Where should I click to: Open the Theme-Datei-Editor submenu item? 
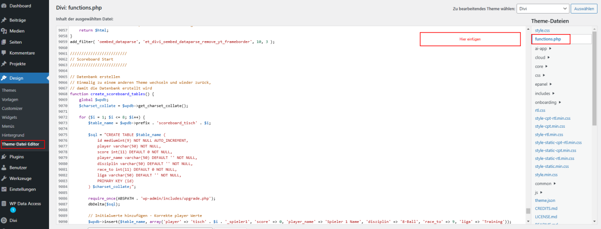click(x=22, y=144)
